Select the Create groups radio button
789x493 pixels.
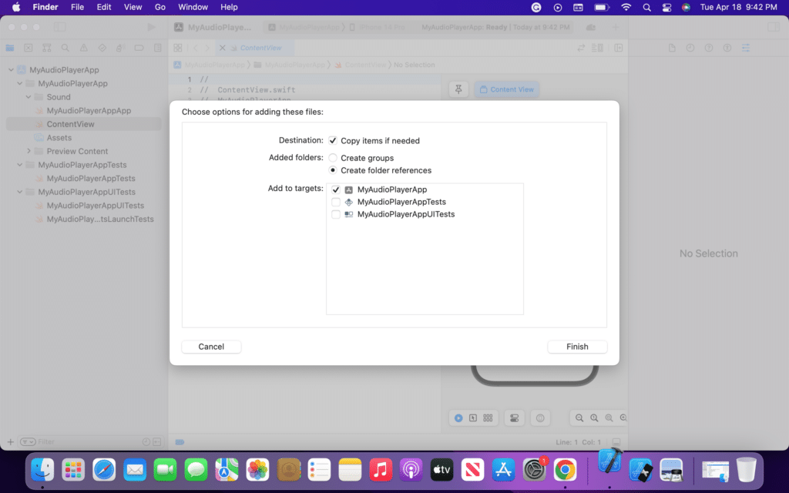pyautogui.click(x=332, y=157)
